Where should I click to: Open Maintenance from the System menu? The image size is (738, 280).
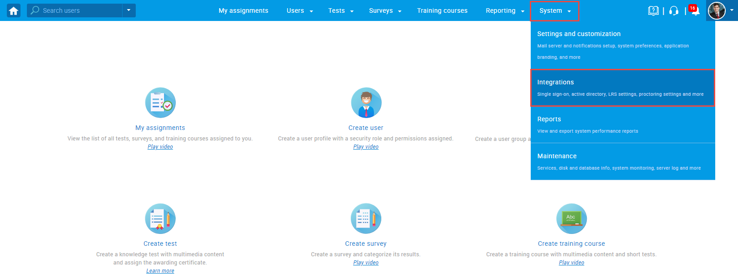click(x=622, y=161)
